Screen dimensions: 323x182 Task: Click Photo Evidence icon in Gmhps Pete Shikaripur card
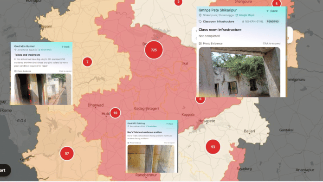[200, 44]
